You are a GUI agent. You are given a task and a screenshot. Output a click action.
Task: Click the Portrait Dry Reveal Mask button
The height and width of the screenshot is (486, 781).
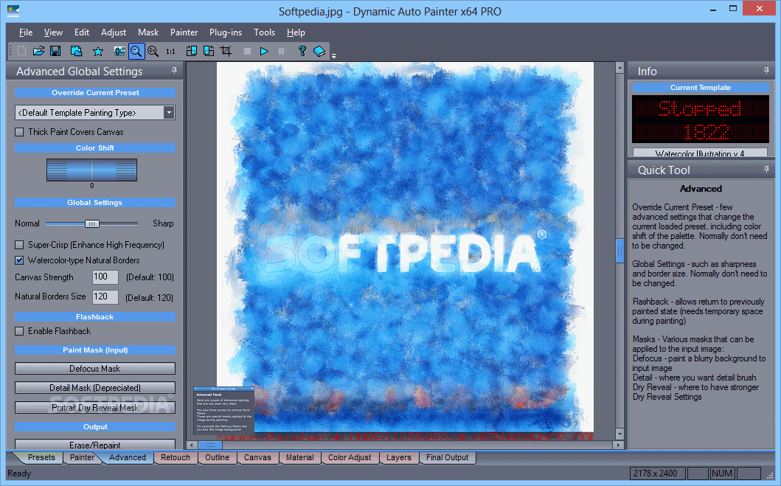[x=94, y=408]
